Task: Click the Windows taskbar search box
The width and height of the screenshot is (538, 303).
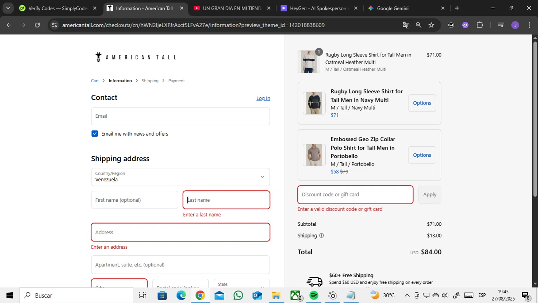Action: 76,295
